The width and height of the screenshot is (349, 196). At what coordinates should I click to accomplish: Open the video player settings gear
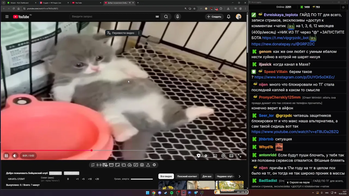(223, 156)
